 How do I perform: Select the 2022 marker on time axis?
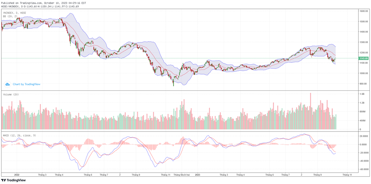coord(17,175)
